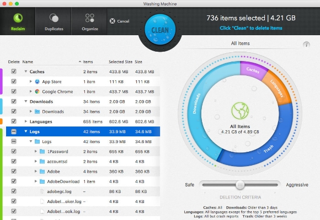Uncheck the Caches delete checkbox
The width and height of the screenshot is (320, 220).
coord(14,71)
